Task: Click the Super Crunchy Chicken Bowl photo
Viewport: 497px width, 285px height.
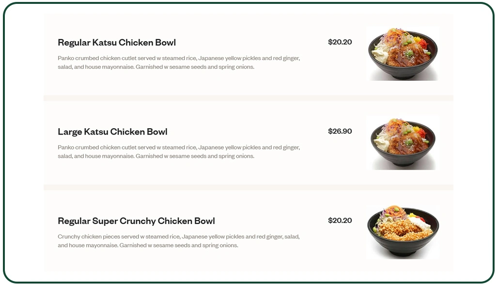Action: point(403,232)
